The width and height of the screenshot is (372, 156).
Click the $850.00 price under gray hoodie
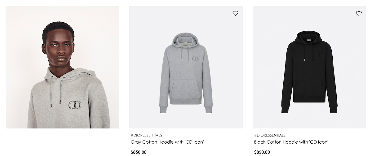pos(139,152)
